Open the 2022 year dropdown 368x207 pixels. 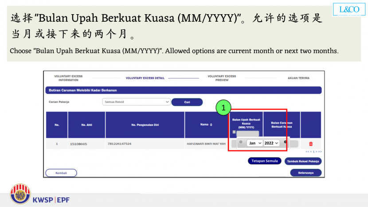271,143
